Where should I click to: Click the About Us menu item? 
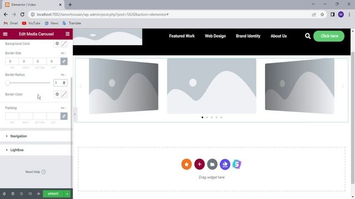278,36
